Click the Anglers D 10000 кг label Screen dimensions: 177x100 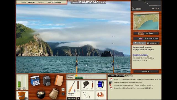[x=72, y=94]
